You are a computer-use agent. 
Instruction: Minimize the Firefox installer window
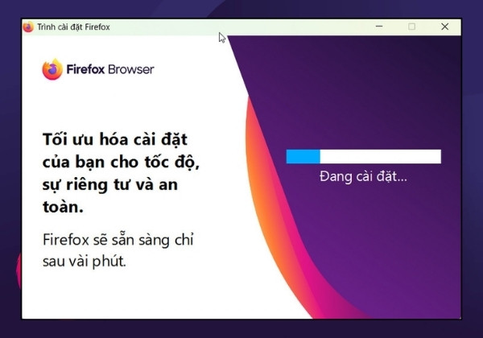[379, 27]
